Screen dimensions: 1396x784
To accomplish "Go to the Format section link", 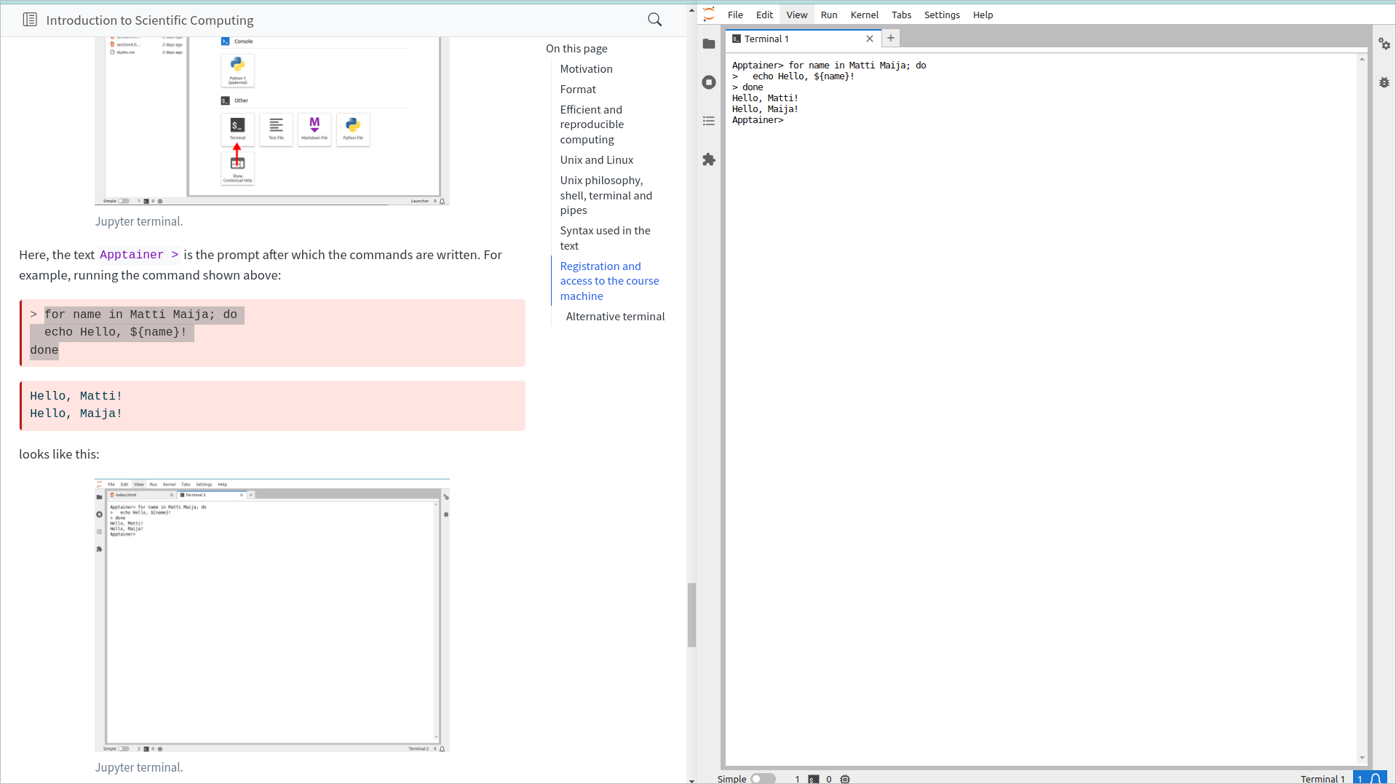I will 578,90.
